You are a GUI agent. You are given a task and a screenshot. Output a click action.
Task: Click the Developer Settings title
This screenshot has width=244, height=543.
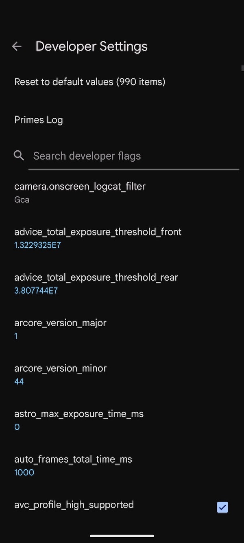click(91, 46)
